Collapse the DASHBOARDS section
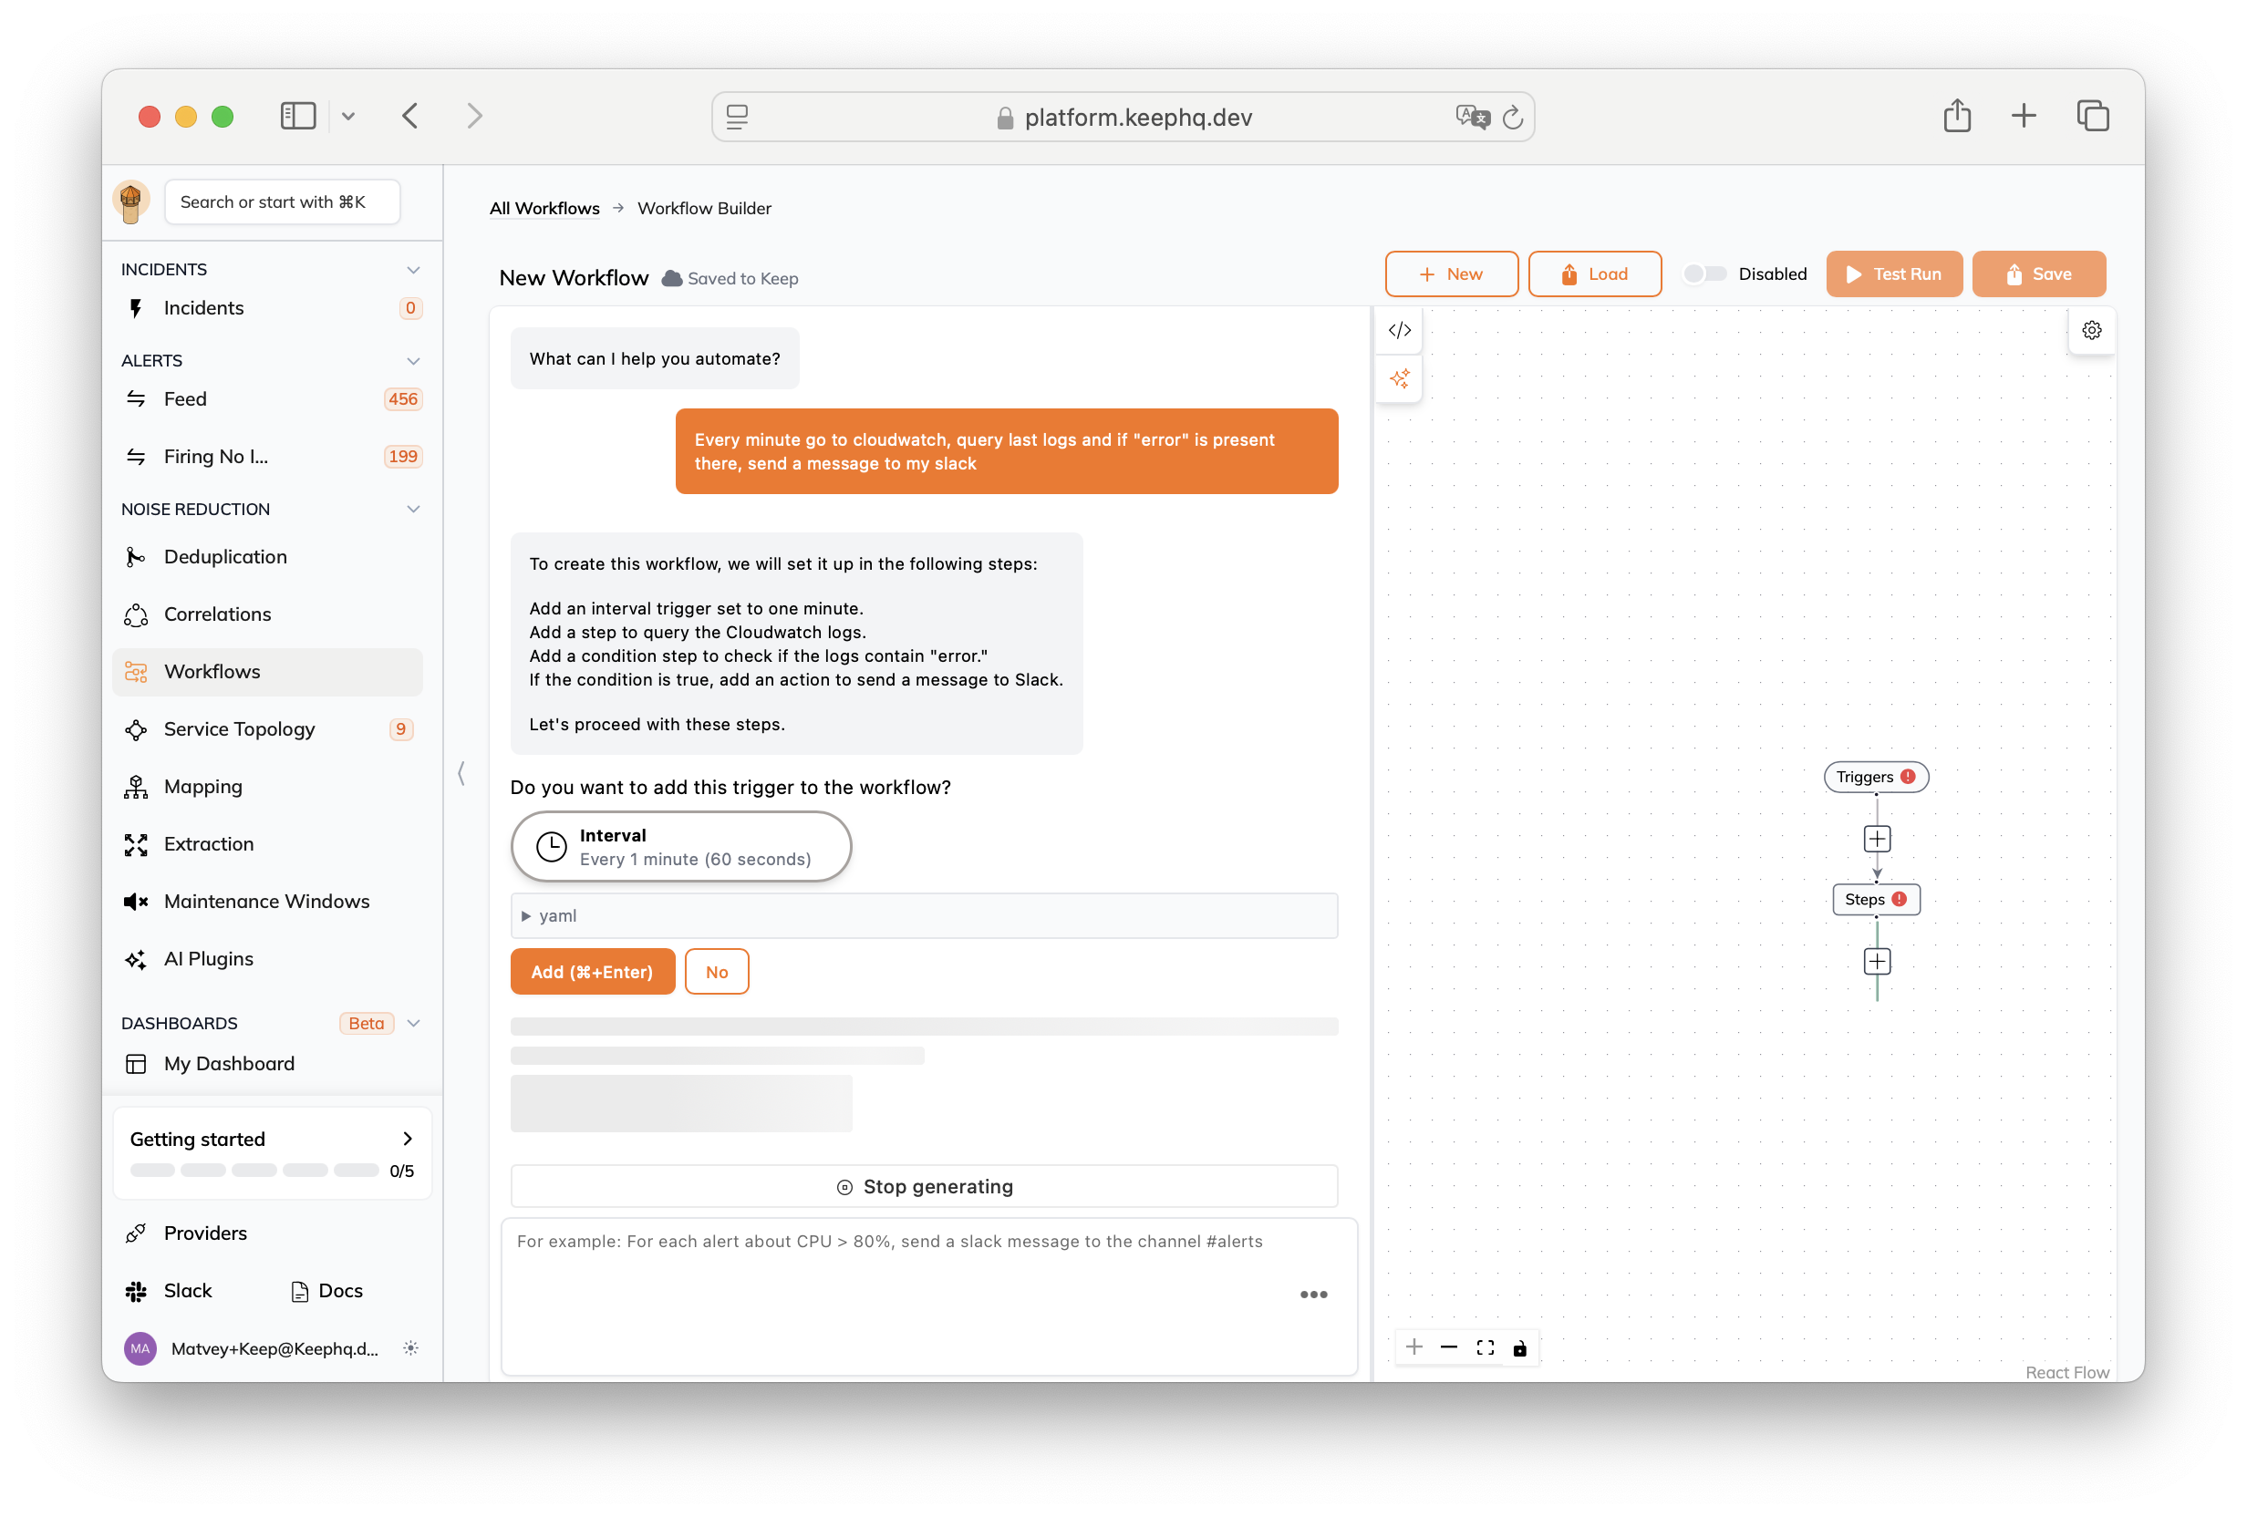The height and width of the screenshot is (1517, 2247). [413, 1023]
